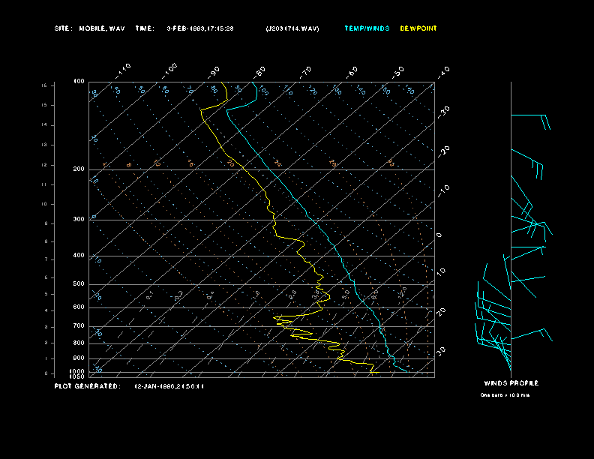Click the '16' height scale tick label
Image resolution: width=594 pixels, height=459 pixels.
pyautogui.click(x=44, y=85)
